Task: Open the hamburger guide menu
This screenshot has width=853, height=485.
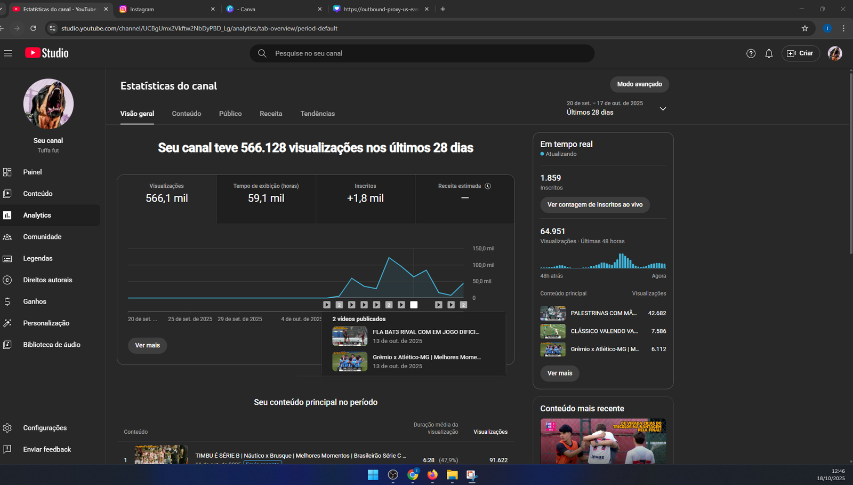Action: [x=8, y=53]
